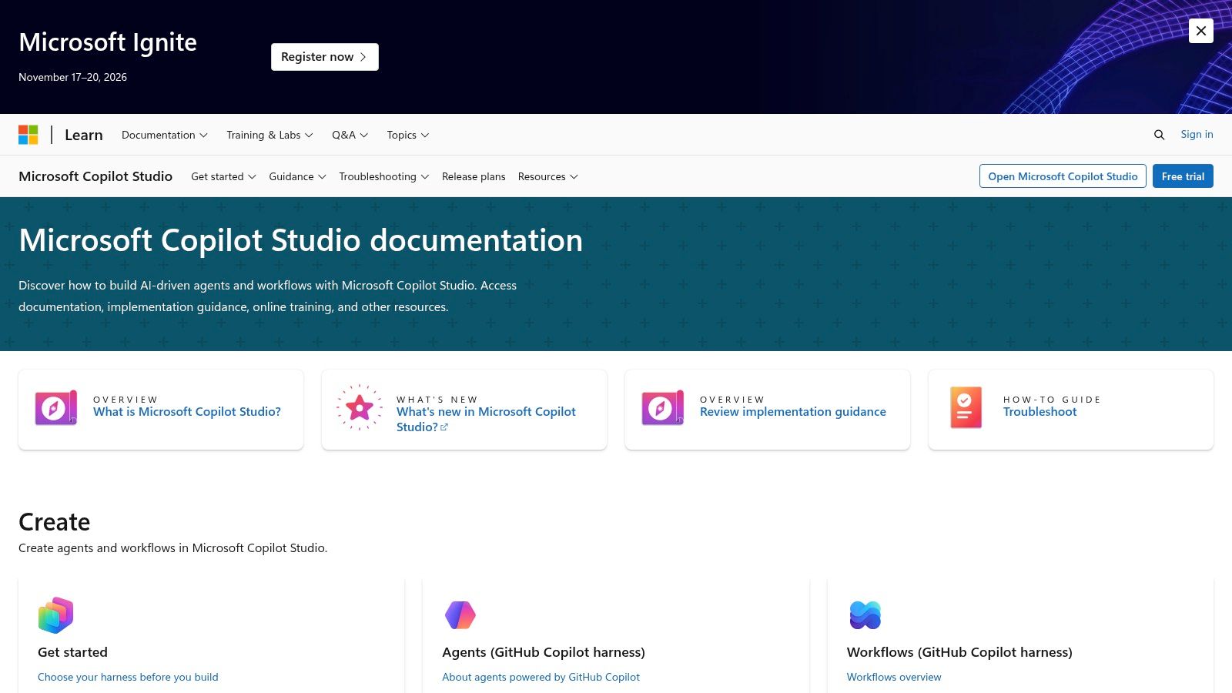Image resolution: width=1232 pixels, height=693 pixels.
Task: Click the Agents GitHub Copilot harness icon
Action: click(x=460, y=615)
